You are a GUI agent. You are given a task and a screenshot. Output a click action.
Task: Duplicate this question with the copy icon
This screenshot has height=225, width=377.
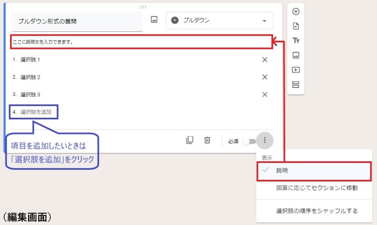190,140
